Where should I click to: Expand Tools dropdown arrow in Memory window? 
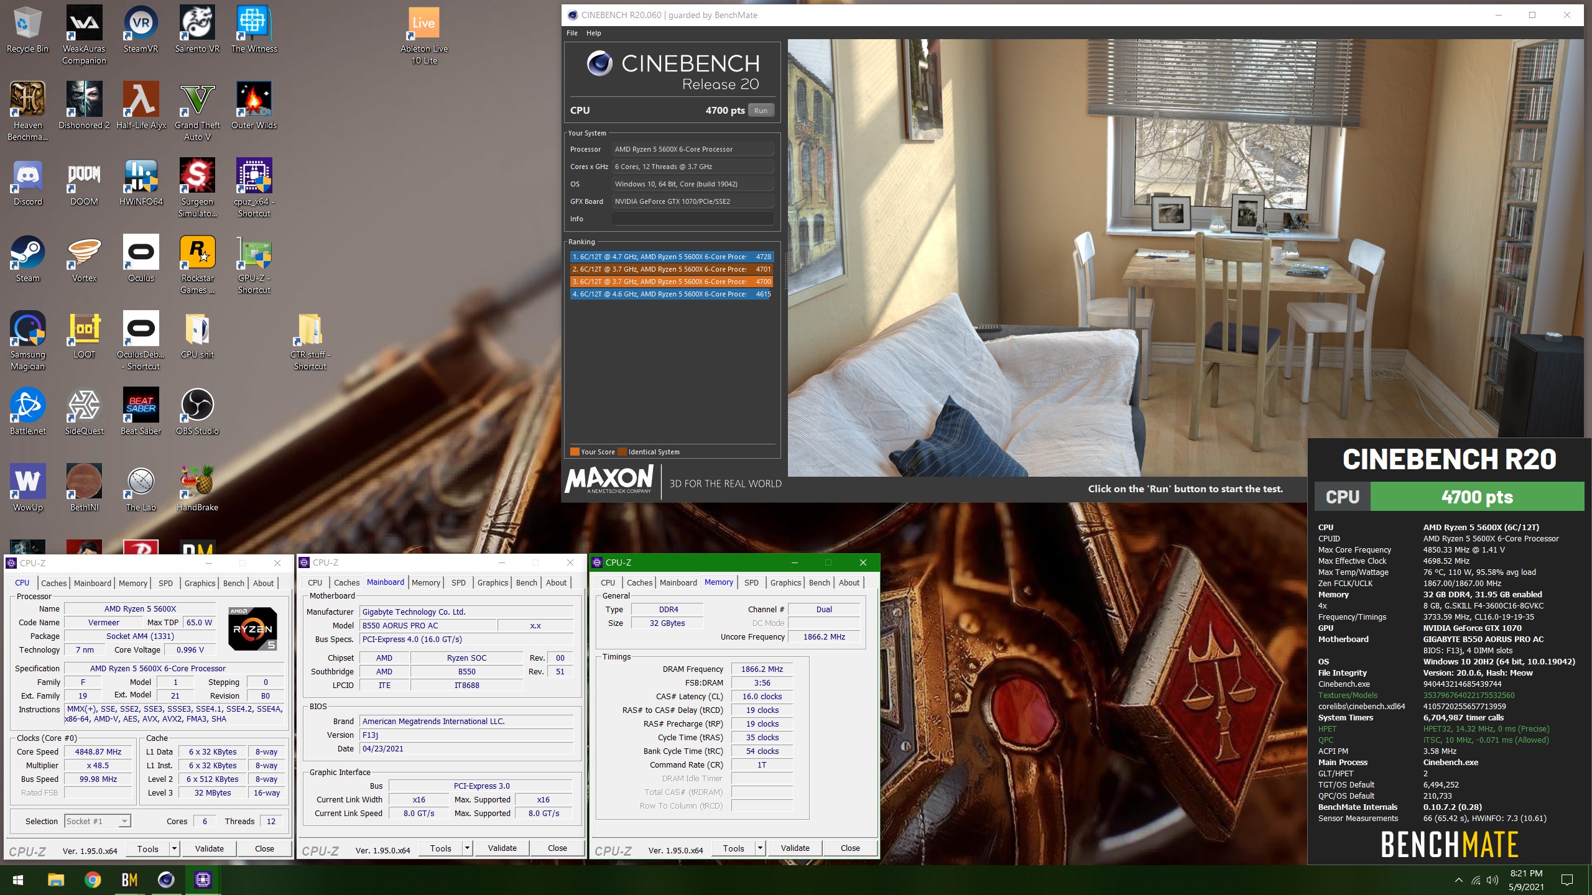[x=760, y=848]
